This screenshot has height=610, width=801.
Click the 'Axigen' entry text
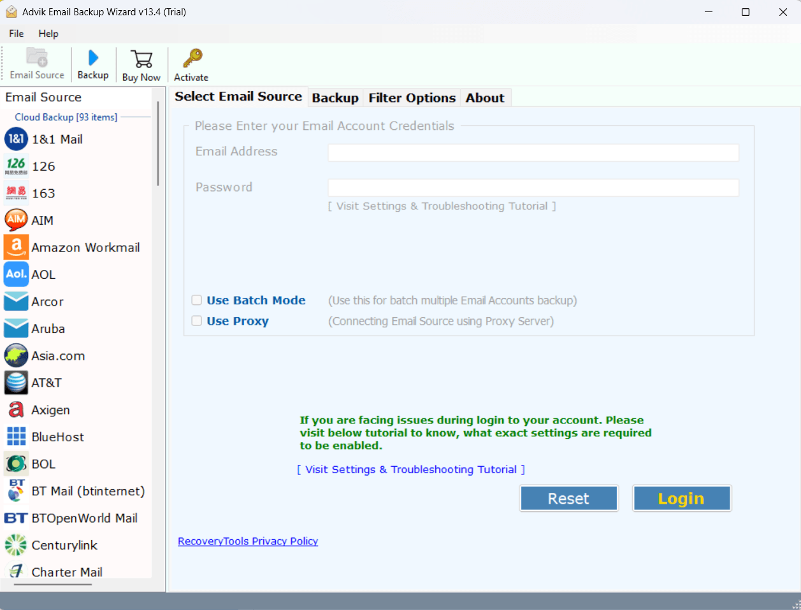pos(51,410)
